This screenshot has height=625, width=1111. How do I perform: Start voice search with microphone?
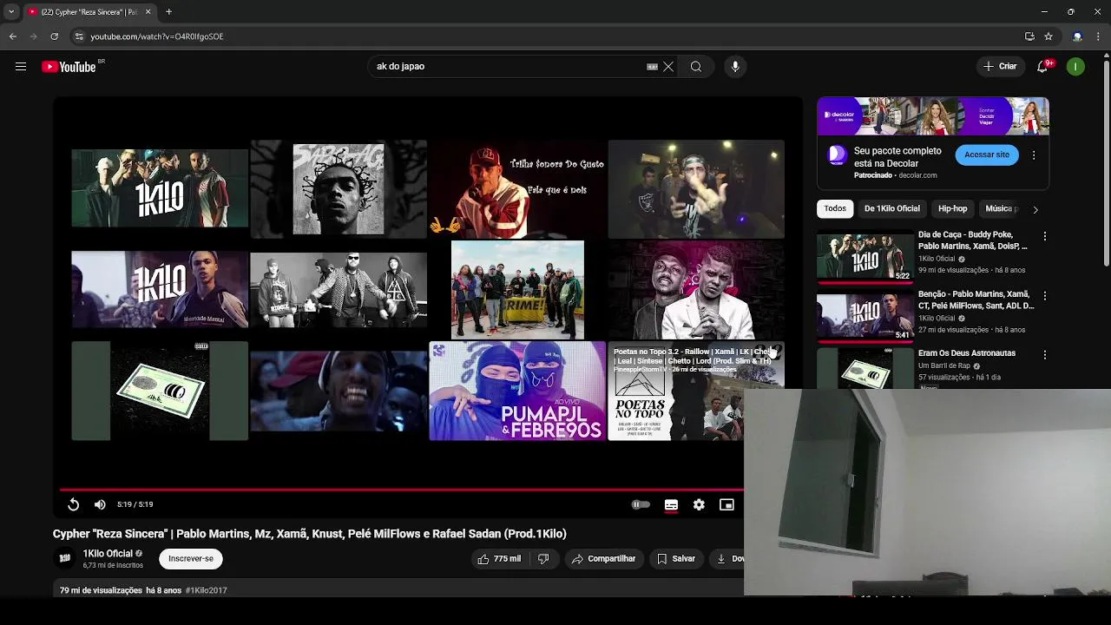click(735, 67)
